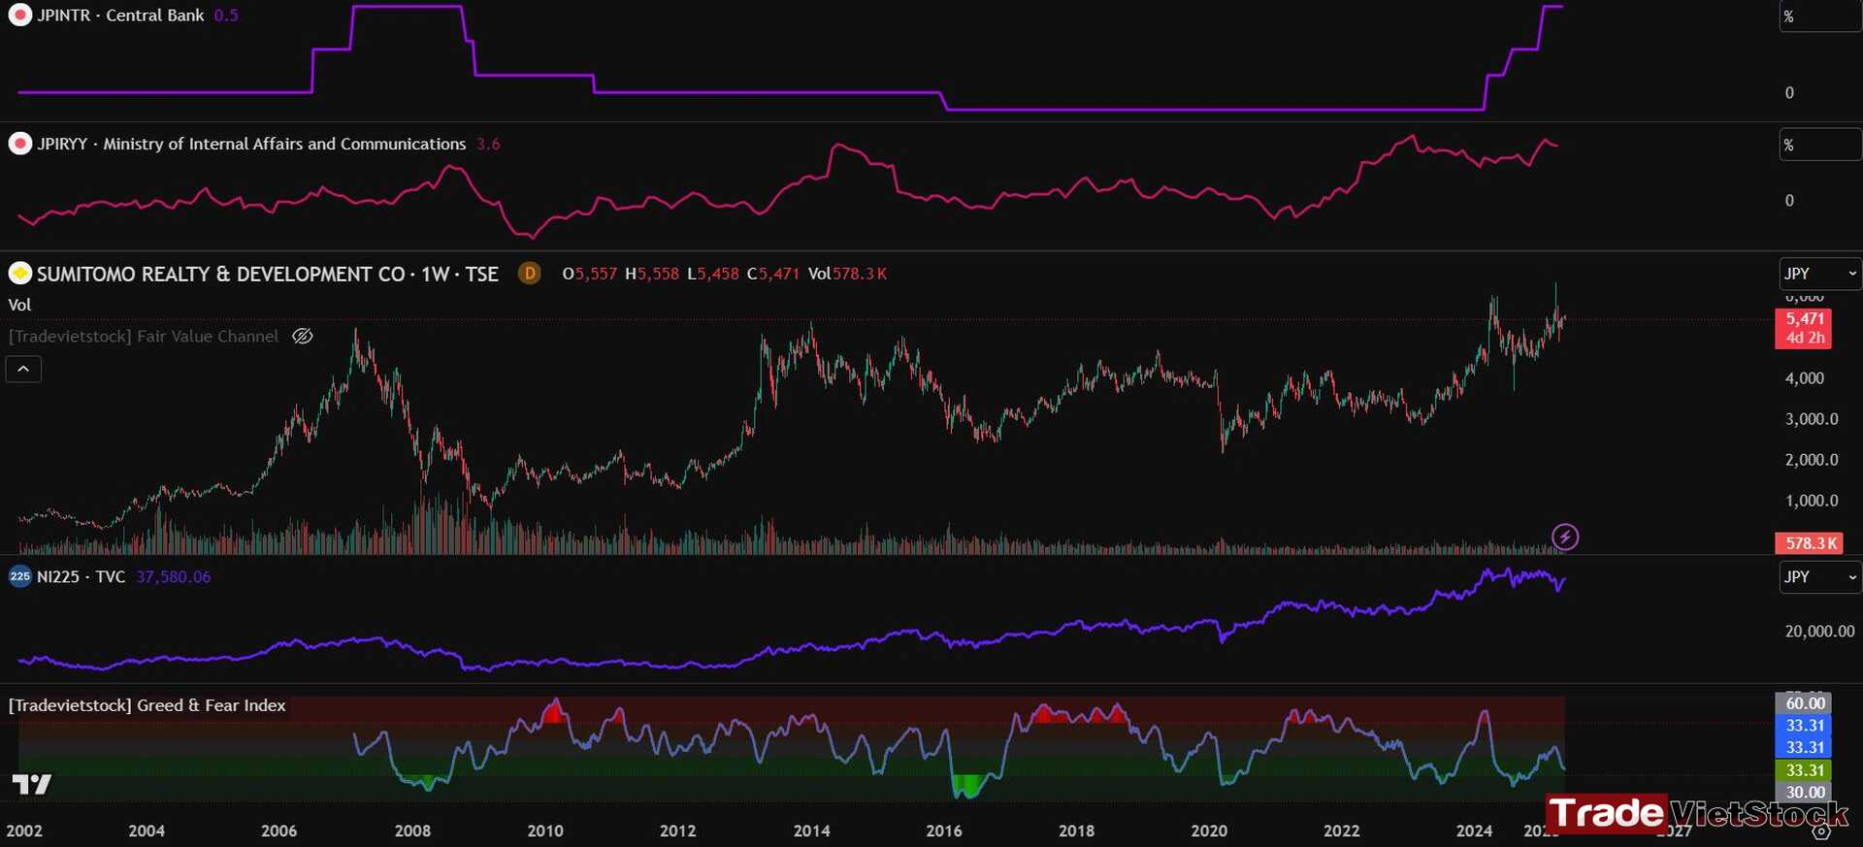Click the green 33.31 axis label
Image resolution: width=1863 pixels, height=847 pixels.
click(1804, 770)
